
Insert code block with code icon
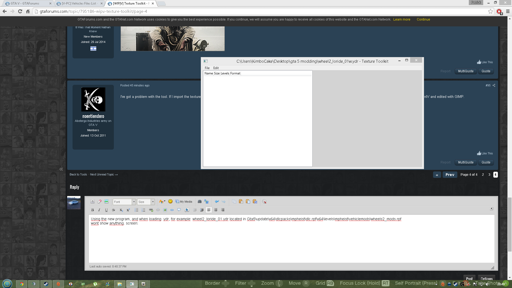[x=172, y=210]
